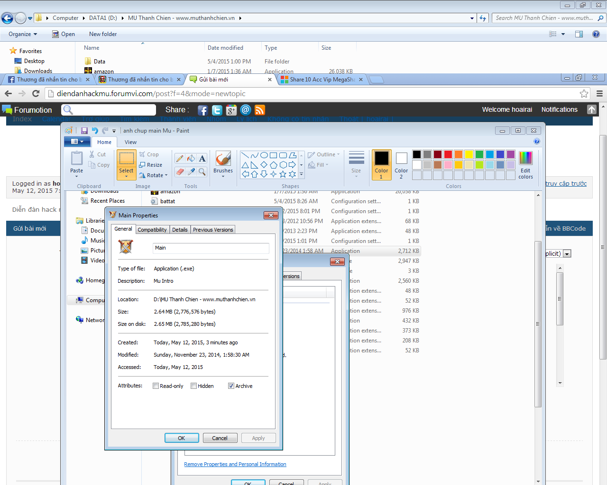Viewport: 607px width, 485px height.
Task: Pick the Fill with color bucket tool
Action: pyautogui.click(x=191, y=159)
